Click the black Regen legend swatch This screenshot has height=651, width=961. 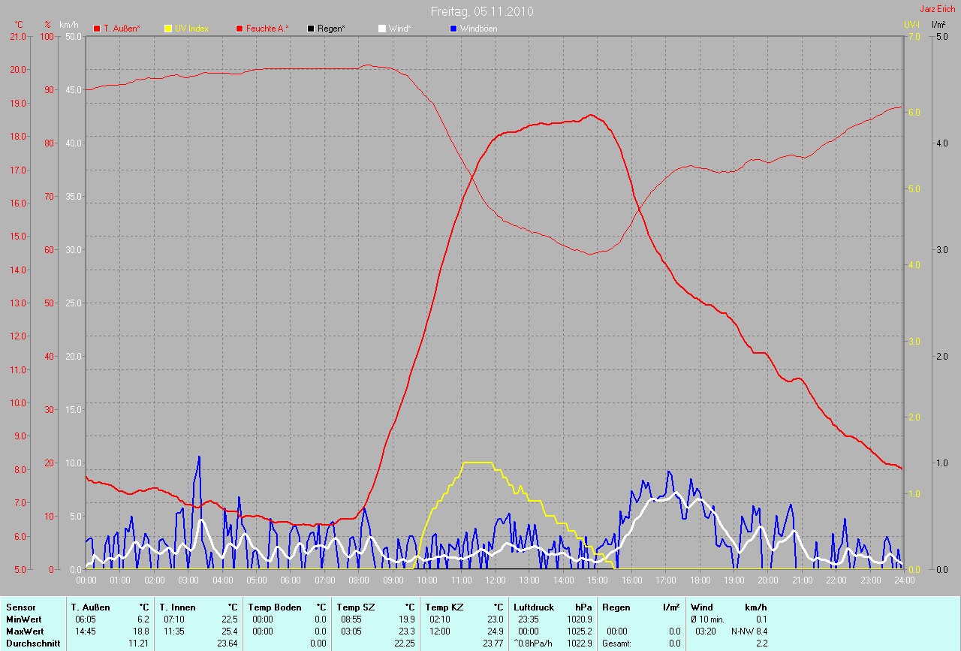coord(311,29)
